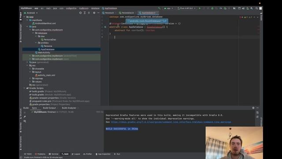Collapse the dao package
Image resolution: width=282 pixels, height=159 pixels.
pyautogui.click(x=36, y=36)
